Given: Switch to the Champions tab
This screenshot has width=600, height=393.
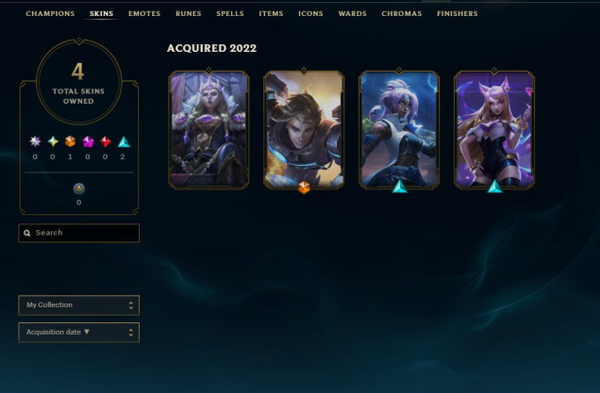Looking at the screenshot, I should tap(50, 14).
